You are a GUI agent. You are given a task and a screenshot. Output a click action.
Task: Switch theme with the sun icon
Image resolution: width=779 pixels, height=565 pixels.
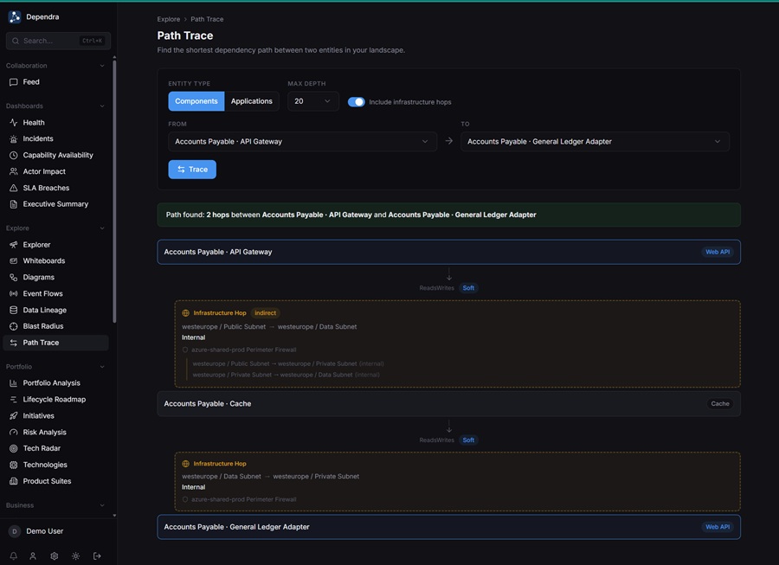click(75, 556)
